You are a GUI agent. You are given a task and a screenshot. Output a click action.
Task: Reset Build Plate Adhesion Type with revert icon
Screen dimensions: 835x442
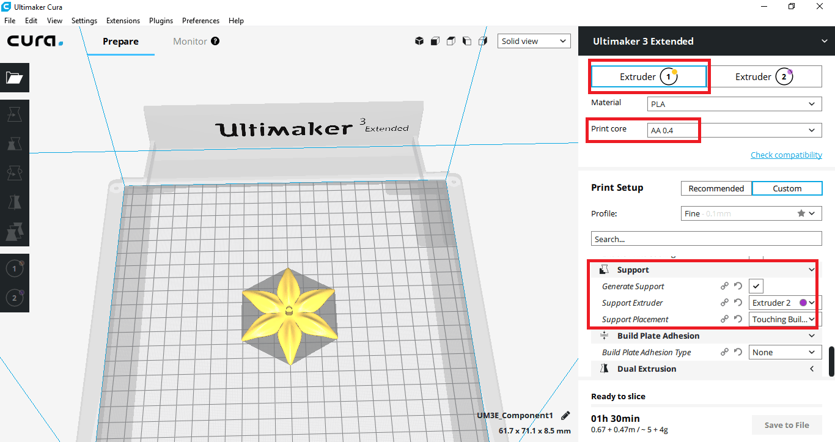(x=738, y=352)
